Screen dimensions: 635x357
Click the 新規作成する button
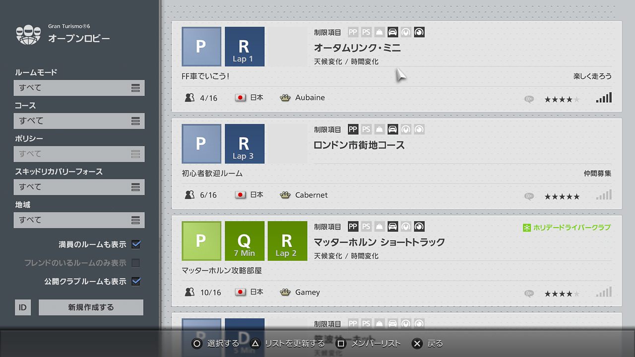click(x=91, y=307)
